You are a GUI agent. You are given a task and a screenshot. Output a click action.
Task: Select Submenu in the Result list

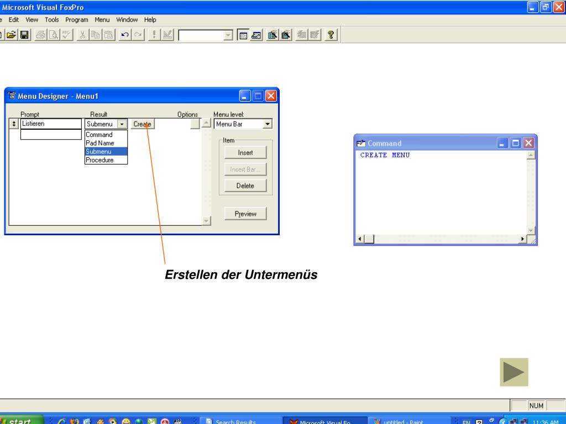point(106,151)
